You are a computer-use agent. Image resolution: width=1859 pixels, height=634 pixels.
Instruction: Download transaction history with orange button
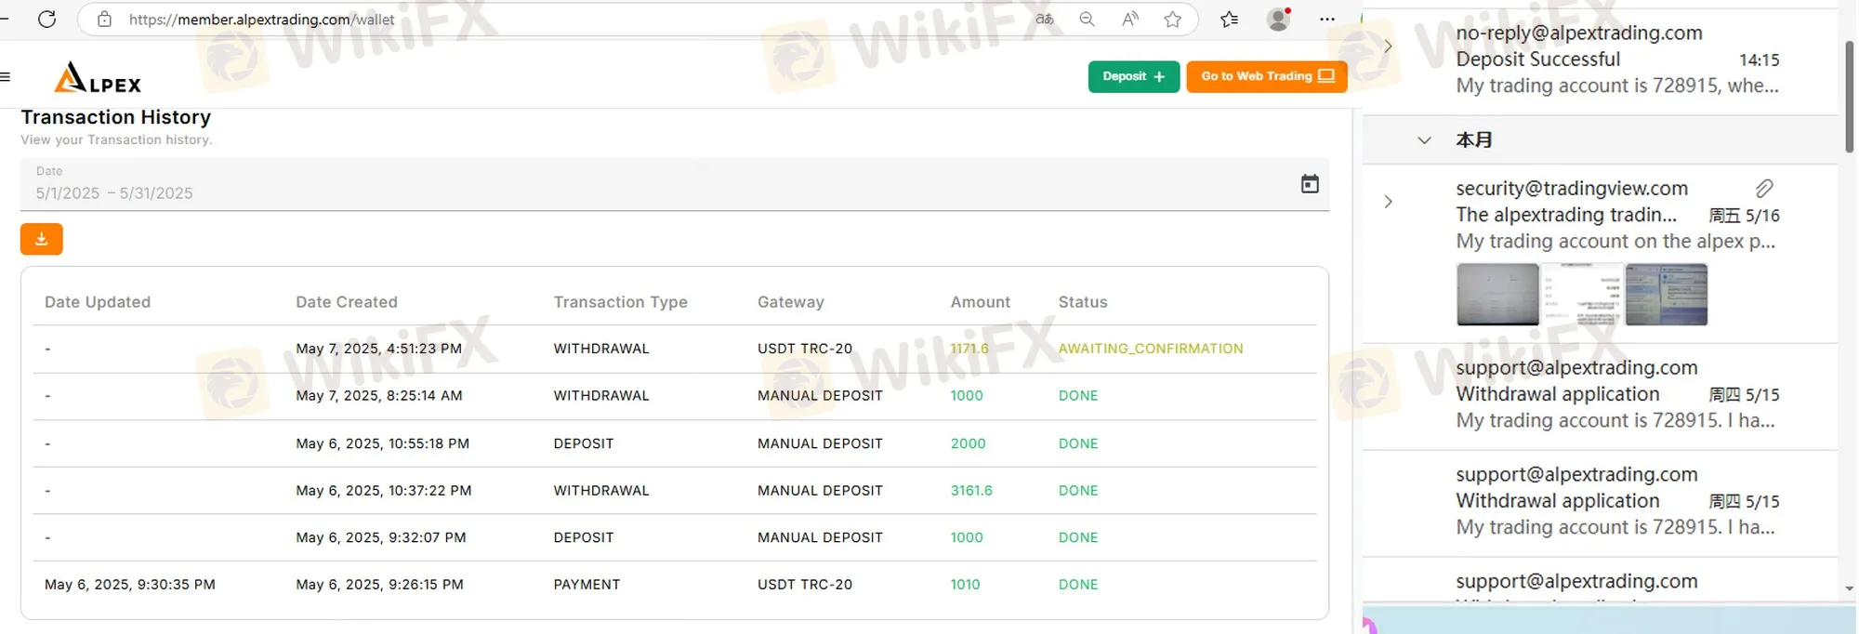[x=42, y=239]
